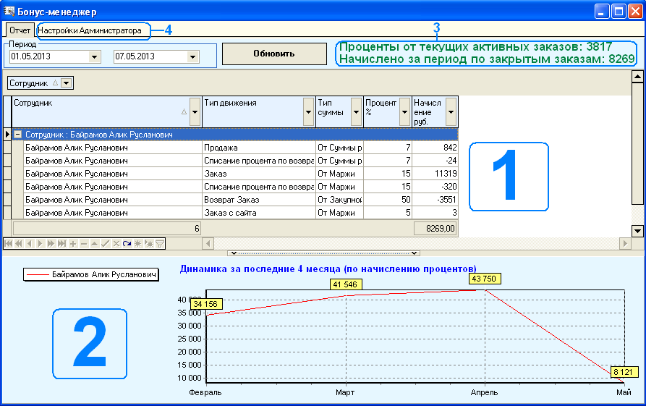Image resolution: width=646 pixels, height=406 pixels.
Task: Open the start date 01.05.2013 dropdown
Action: pos(94,57)
